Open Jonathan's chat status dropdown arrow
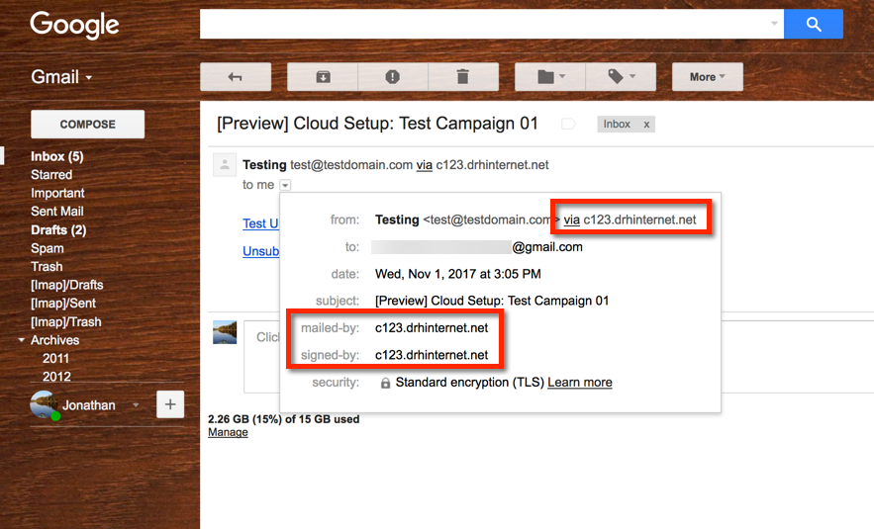Viewport: 874px width, 529px height. click(x=136, y=404)
